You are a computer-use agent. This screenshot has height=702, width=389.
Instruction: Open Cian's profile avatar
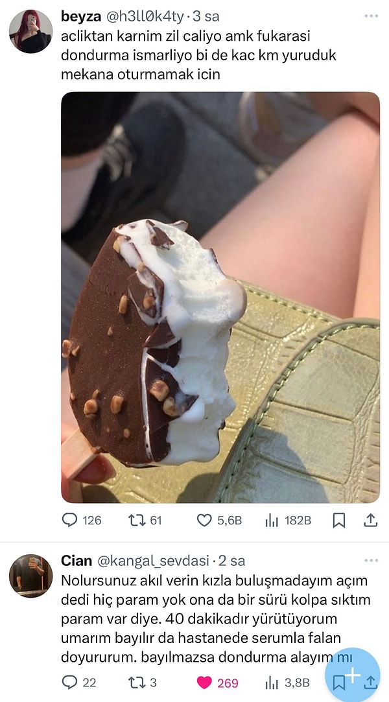click(30, 576)
